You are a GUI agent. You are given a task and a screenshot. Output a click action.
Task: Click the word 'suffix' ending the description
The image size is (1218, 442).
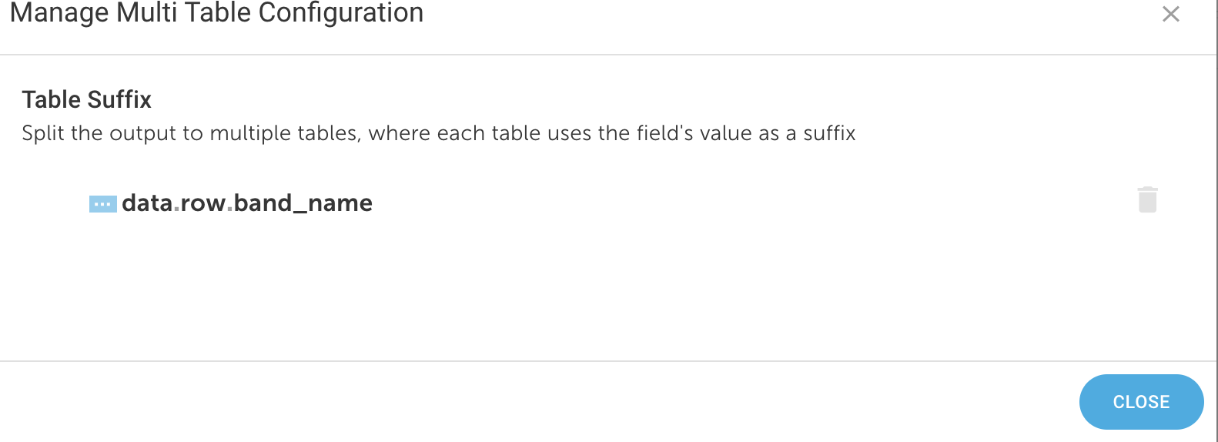[829, 133]
